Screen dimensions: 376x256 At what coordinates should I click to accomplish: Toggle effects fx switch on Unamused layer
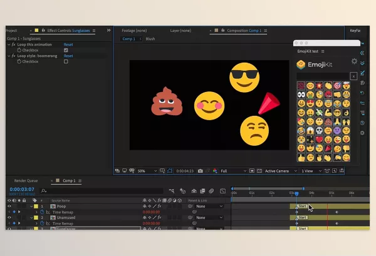(159, 217)
